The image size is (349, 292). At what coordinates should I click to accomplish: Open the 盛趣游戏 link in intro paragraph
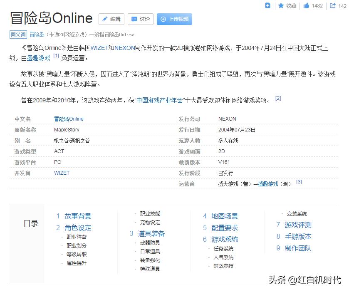click(x=39, y=58)
